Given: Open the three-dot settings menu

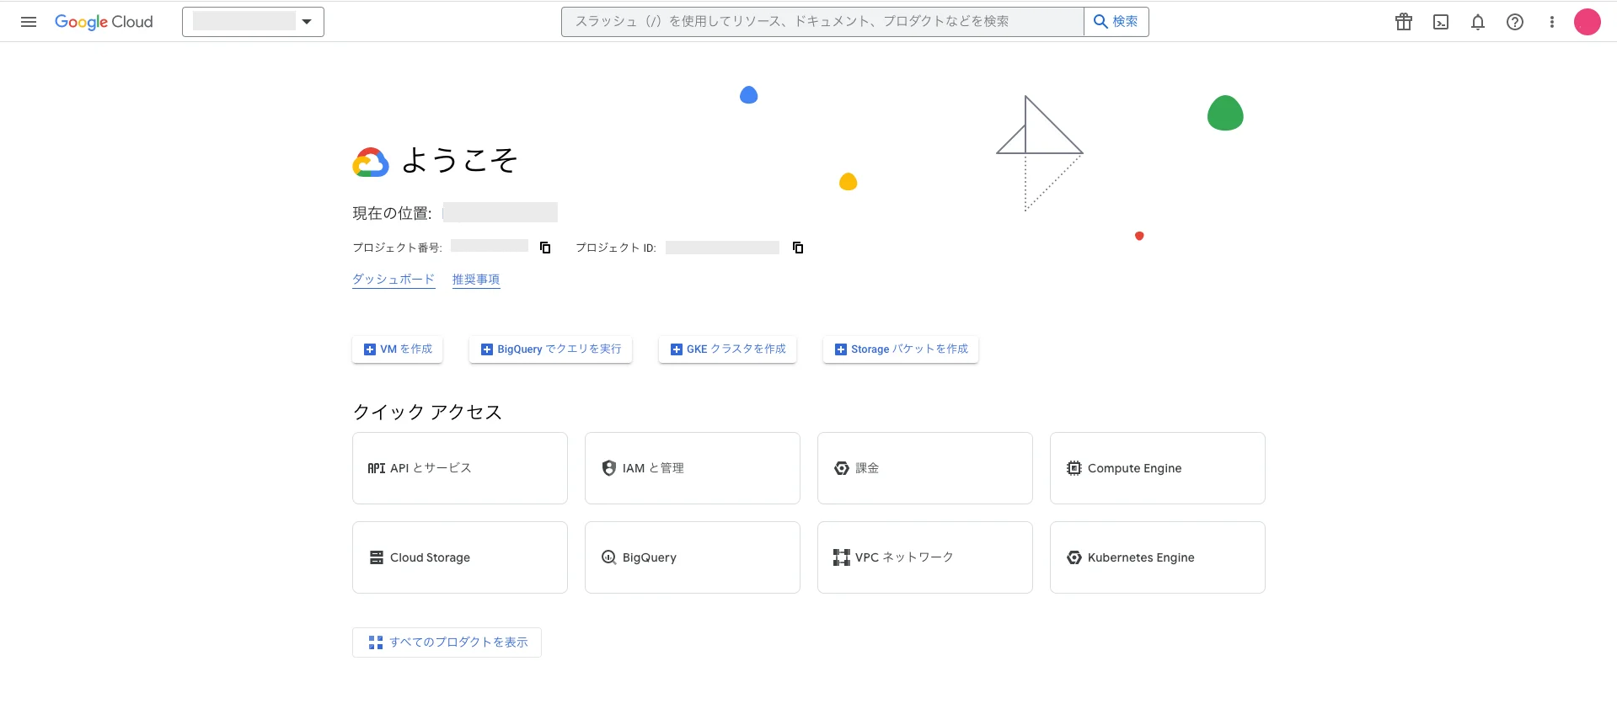Looking at the screenshot, I should 1552,22.
